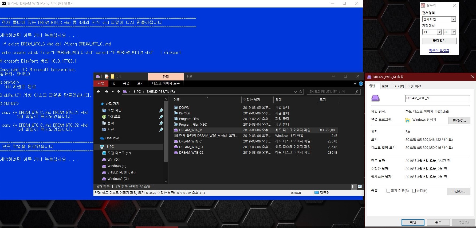Screen dimensions: 476x228
Task: Expand address bar history dropdown
Action: (x=296, y=92)
